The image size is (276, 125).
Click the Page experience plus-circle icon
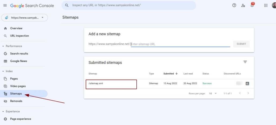[5, 119]
